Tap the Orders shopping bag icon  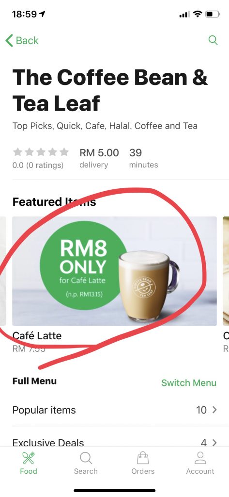[x=143, y=458]
